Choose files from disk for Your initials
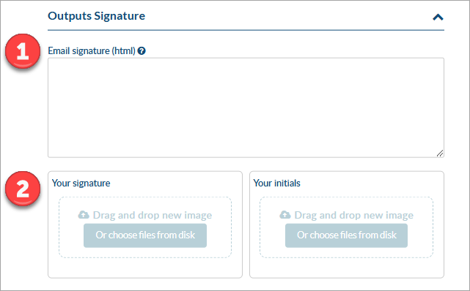The image size is (470, 291). 346,235
